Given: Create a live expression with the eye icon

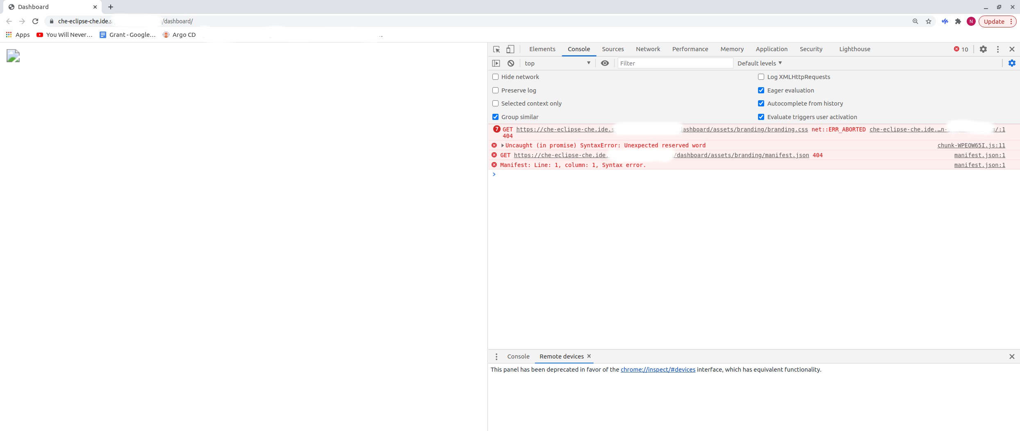Looking at the screenshot, I should click(605, 63).
